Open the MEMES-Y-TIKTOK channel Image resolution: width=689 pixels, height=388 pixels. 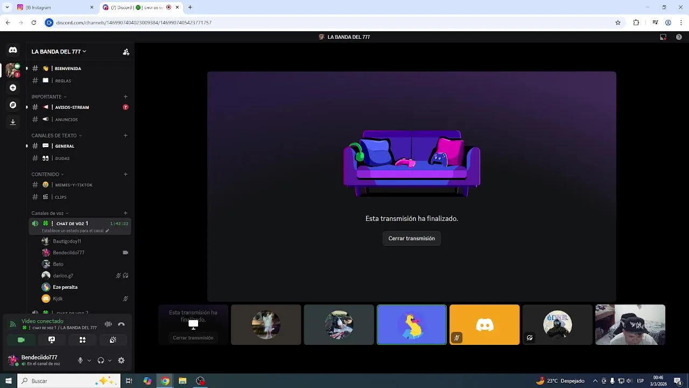(80, 185)
